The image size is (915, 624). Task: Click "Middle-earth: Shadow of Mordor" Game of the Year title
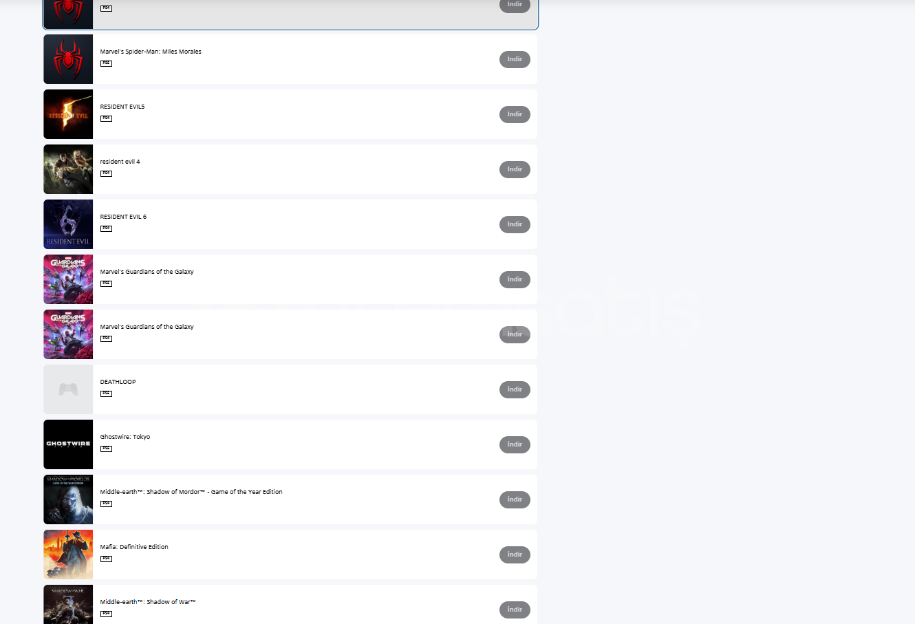[191, 492]
